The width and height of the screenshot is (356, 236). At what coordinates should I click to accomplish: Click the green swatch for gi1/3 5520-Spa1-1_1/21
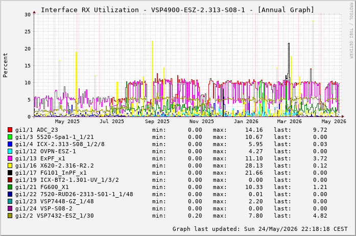pos(10,137)
